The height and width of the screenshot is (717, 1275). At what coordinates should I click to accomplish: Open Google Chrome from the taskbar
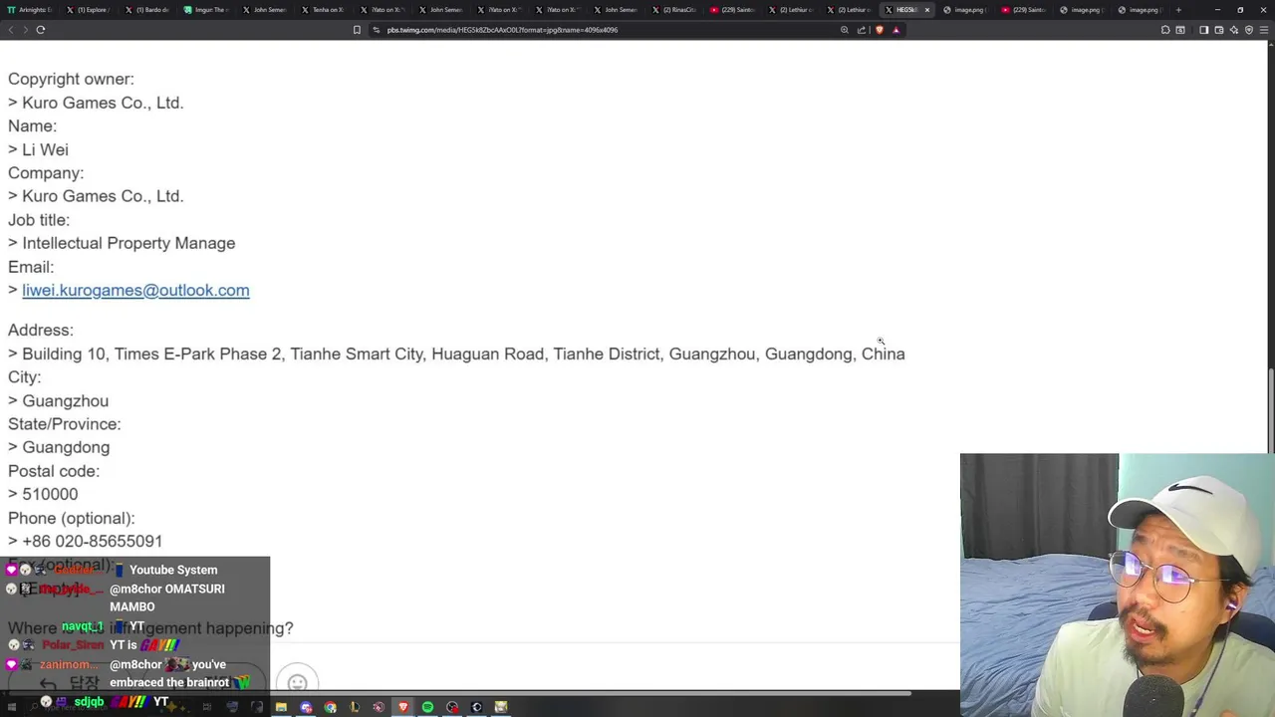click(330, 707)
